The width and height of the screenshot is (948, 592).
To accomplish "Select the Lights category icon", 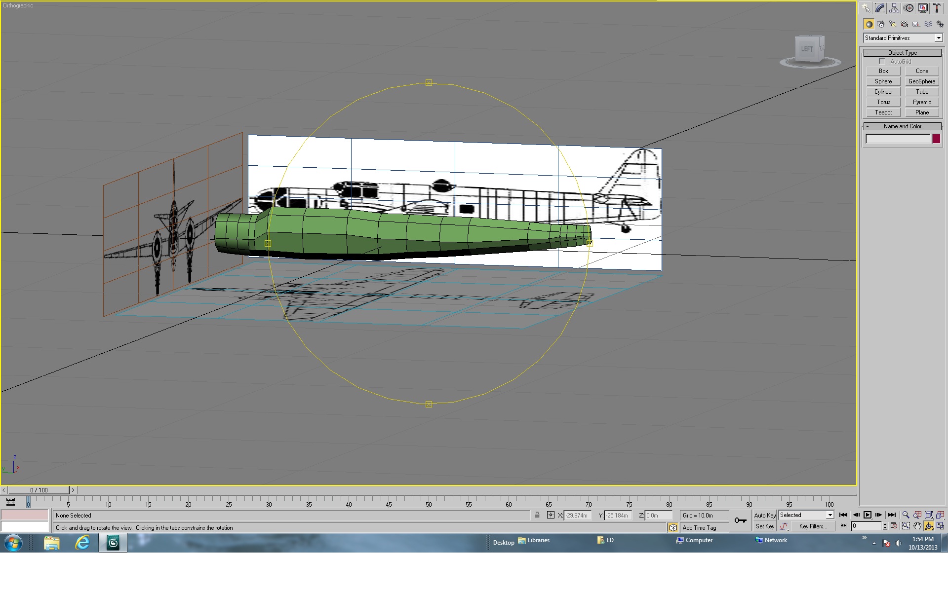I will 893,24.
